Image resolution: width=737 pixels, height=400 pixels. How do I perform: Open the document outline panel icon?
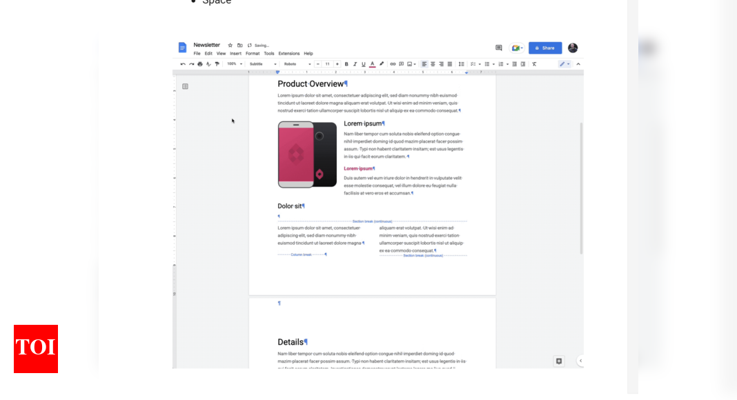point(184,86)
